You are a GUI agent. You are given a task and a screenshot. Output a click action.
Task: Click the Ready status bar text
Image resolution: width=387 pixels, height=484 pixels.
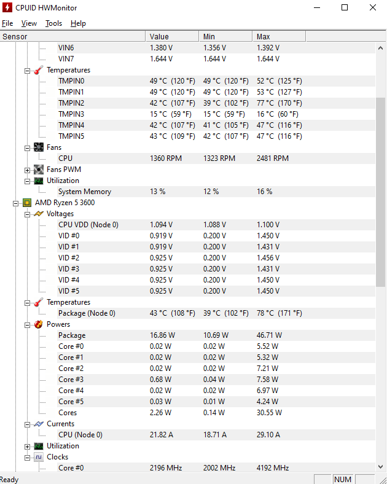click(x=9, y=479)
